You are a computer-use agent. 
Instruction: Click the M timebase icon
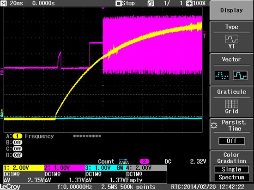tap(3, 3)
